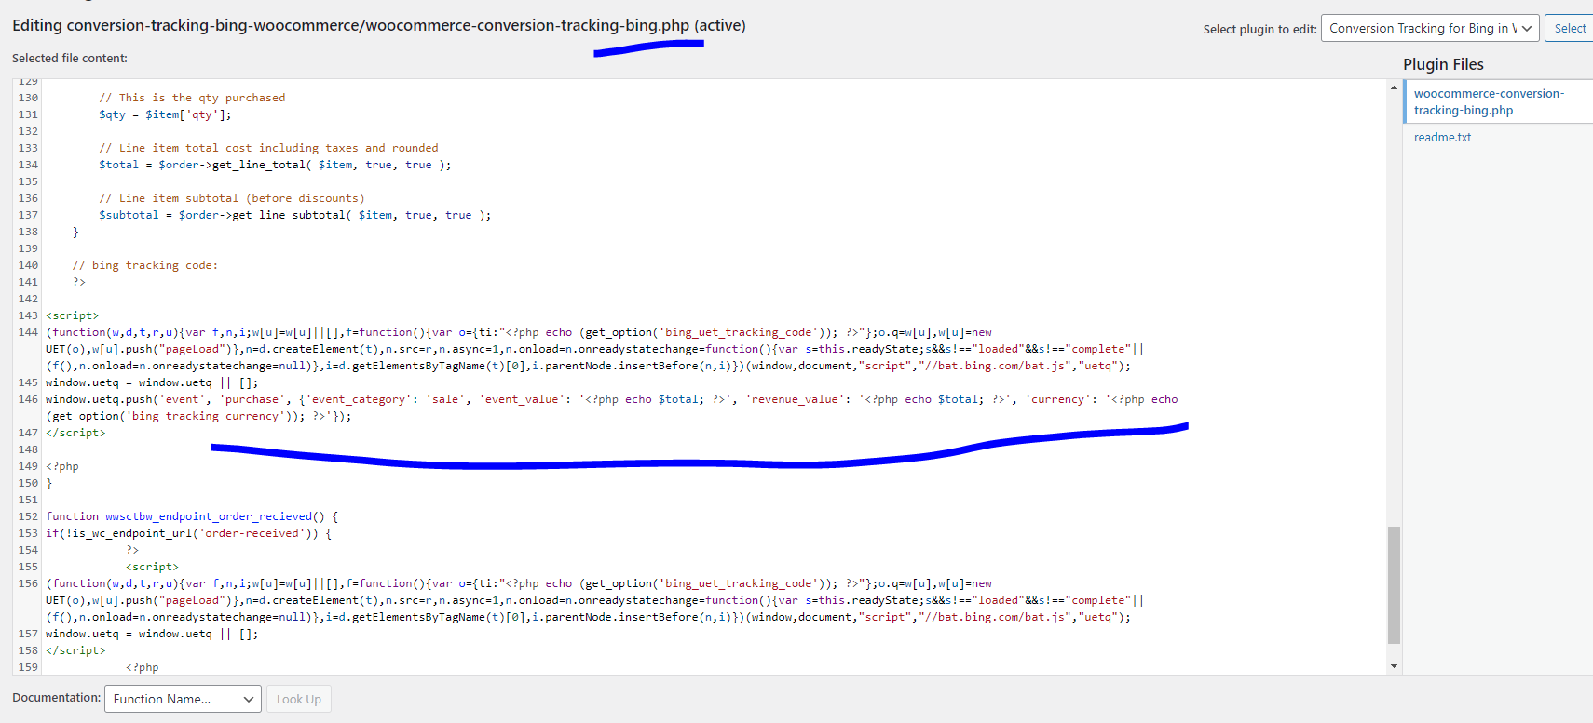This screenshot has height=723, width=1593.
Task: Click the code editor scroll down arrow
Action: coord(1394,666)
